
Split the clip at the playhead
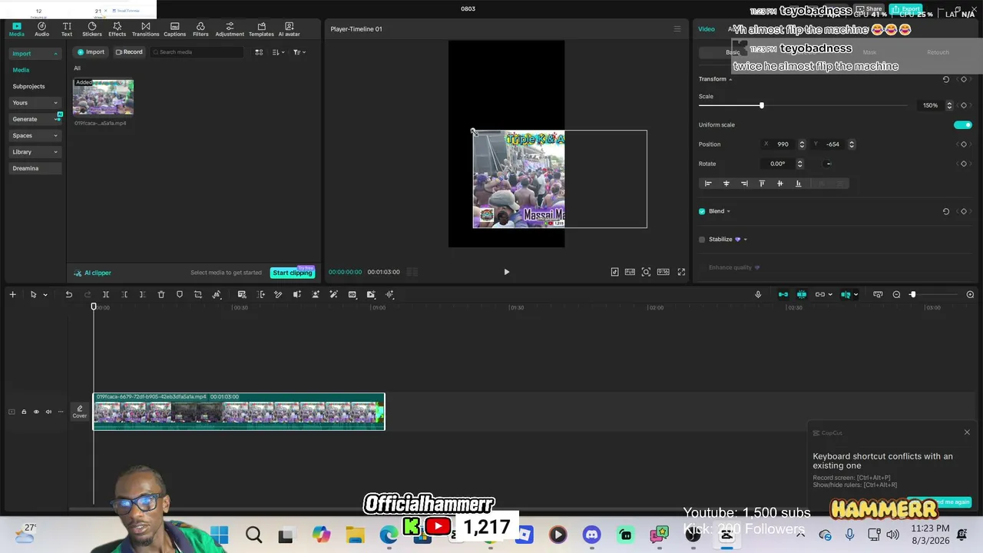coord(106,294)
